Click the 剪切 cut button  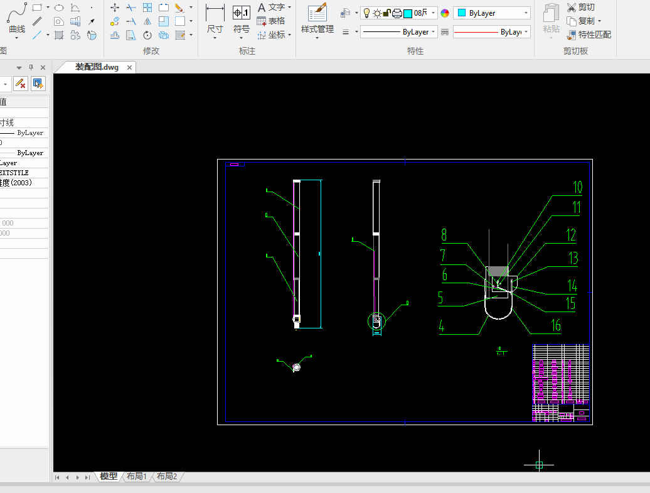pyautogui.click(x=581, y=8)
